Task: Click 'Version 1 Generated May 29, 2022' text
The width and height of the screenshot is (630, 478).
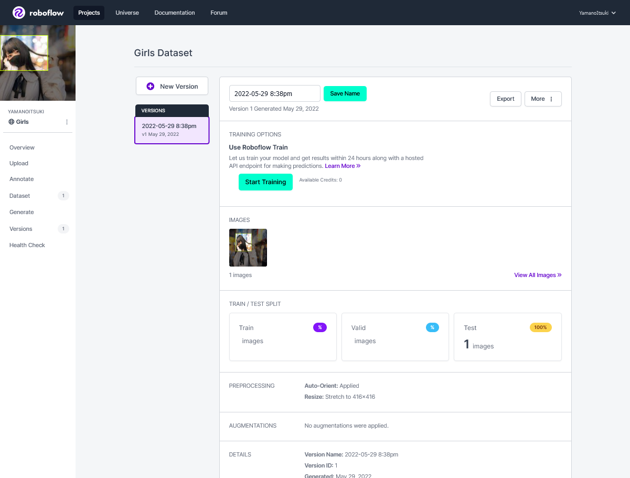Action: tap(274, 109)
